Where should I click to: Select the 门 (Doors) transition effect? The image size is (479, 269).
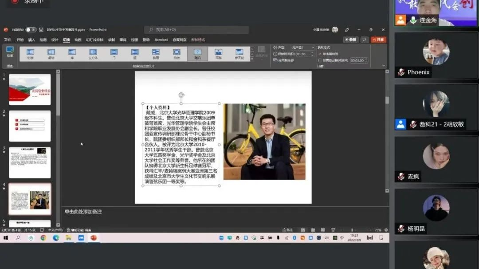click(x=114, y=54)
